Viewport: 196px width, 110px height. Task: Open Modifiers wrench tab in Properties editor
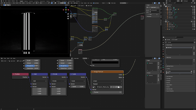coord(163,59)
